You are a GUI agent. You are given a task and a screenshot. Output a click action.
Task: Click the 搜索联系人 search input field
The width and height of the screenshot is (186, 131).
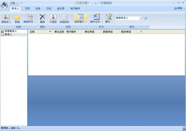127,18
